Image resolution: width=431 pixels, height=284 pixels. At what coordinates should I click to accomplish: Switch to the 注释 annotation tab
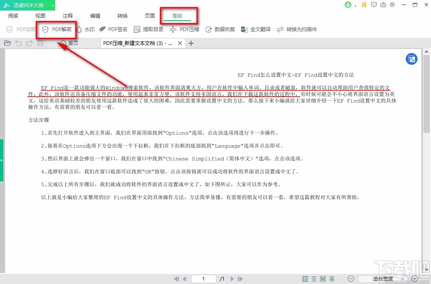(x=67, y=16)
